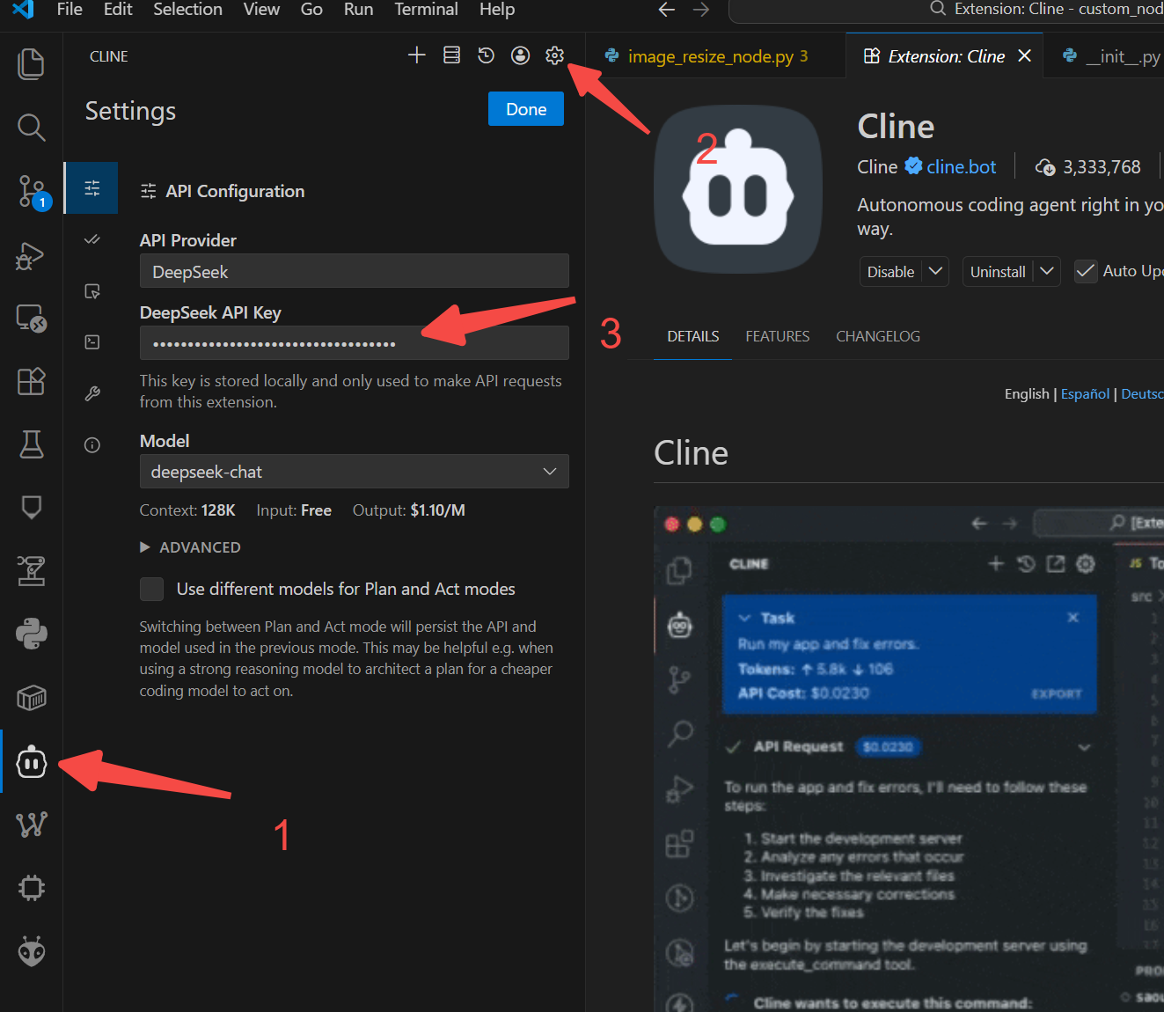
Task: Open the PlatformIO alien icon view
Action: coord(31,951)
